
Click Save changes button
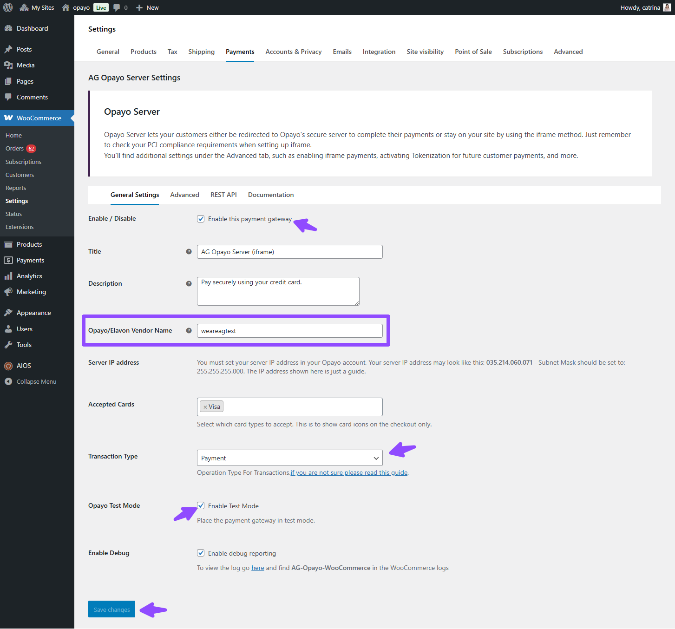(111, 609)
